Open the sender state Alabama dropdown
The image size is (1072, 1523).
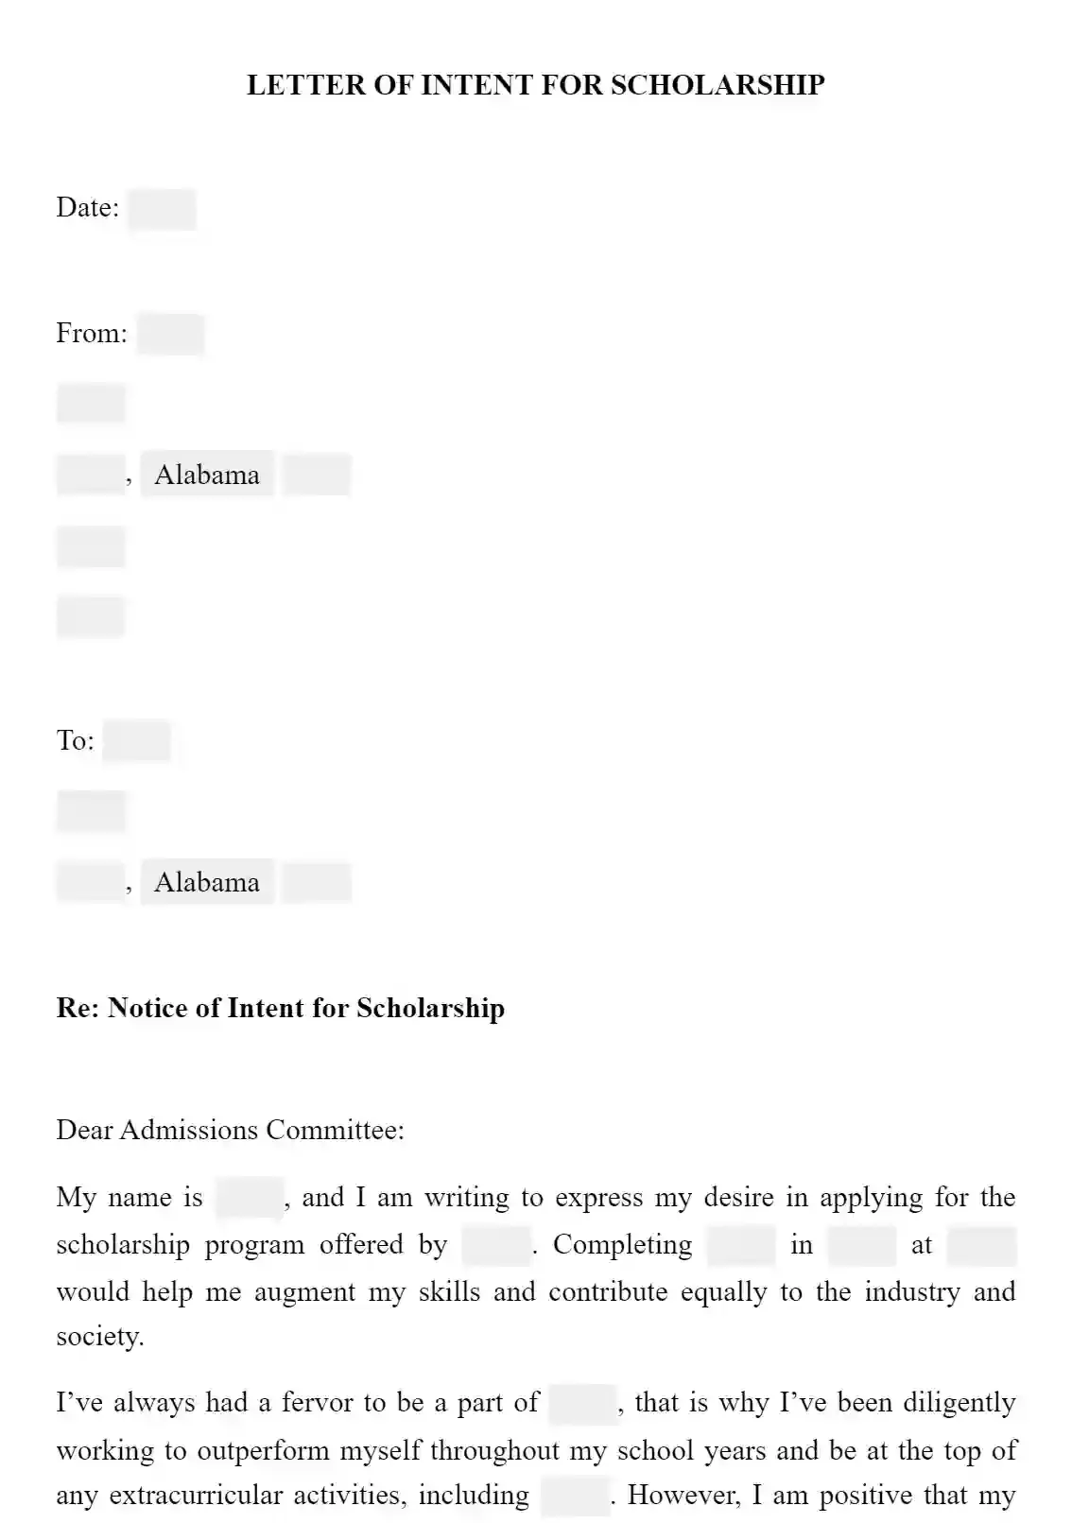coord(207,475)
